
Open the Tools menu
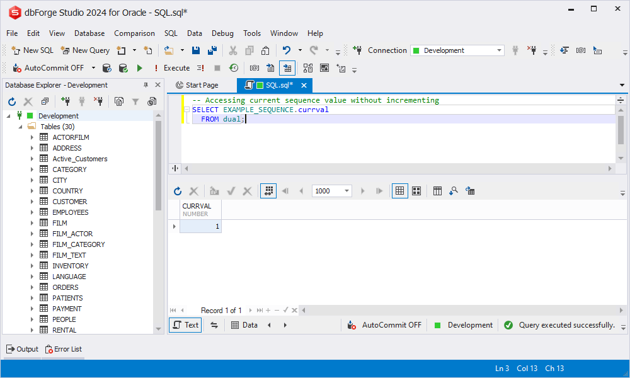pos(252,33)
